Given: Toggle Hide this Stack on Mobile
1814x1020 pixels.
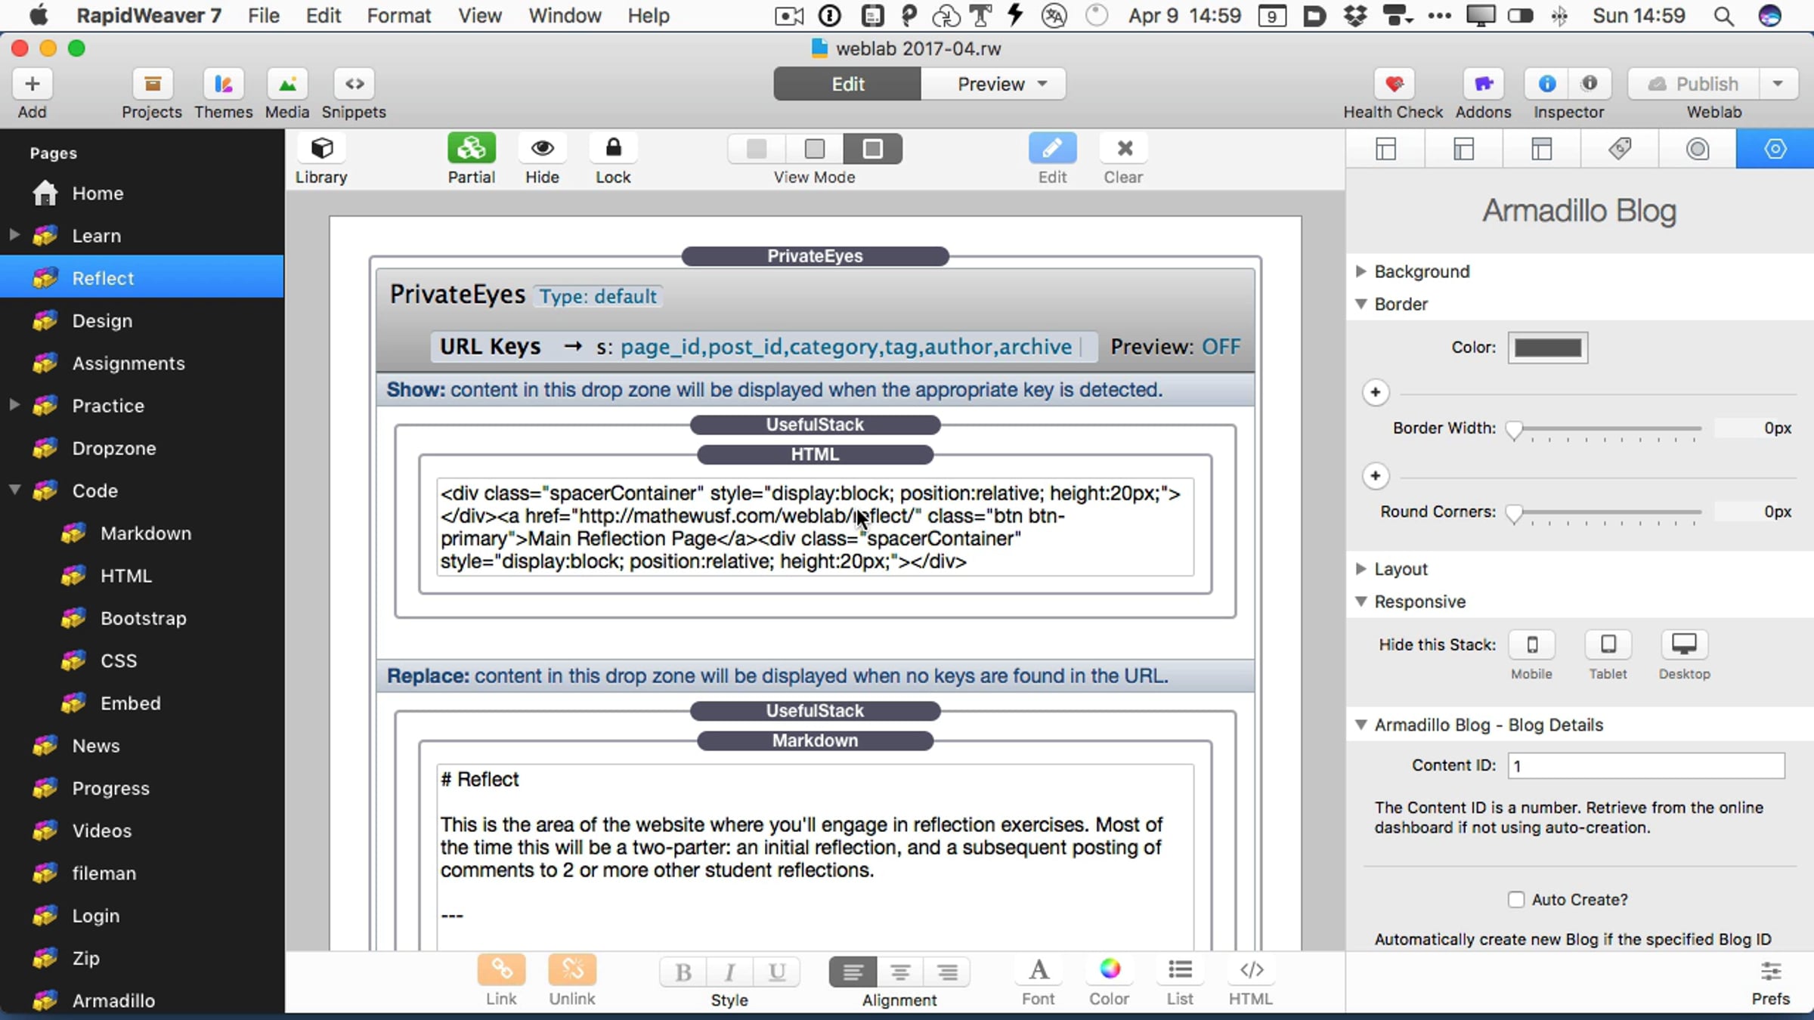Looking at the screenshot, I should point(1531,644).
